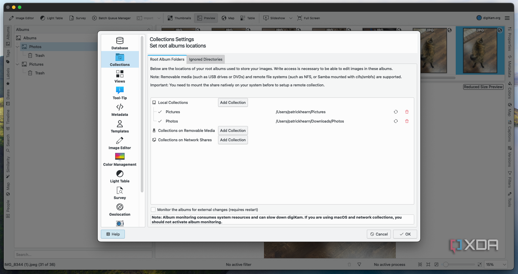
Task: Open Light Table settings in sidebar
Action: 120,176
